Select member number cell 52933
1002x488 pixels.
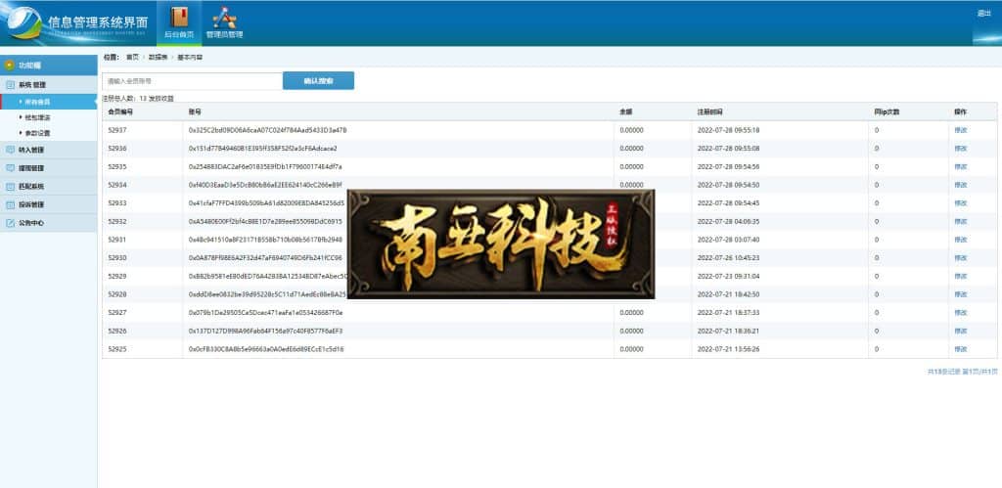pos(117,203)
